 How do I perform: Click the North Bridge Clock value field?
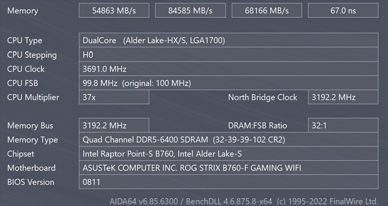(343, 97)
